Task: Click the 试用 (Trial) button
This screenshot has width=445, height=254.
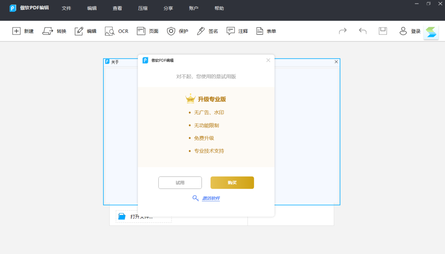Action: pyautogui.click(x=180, y=183)
